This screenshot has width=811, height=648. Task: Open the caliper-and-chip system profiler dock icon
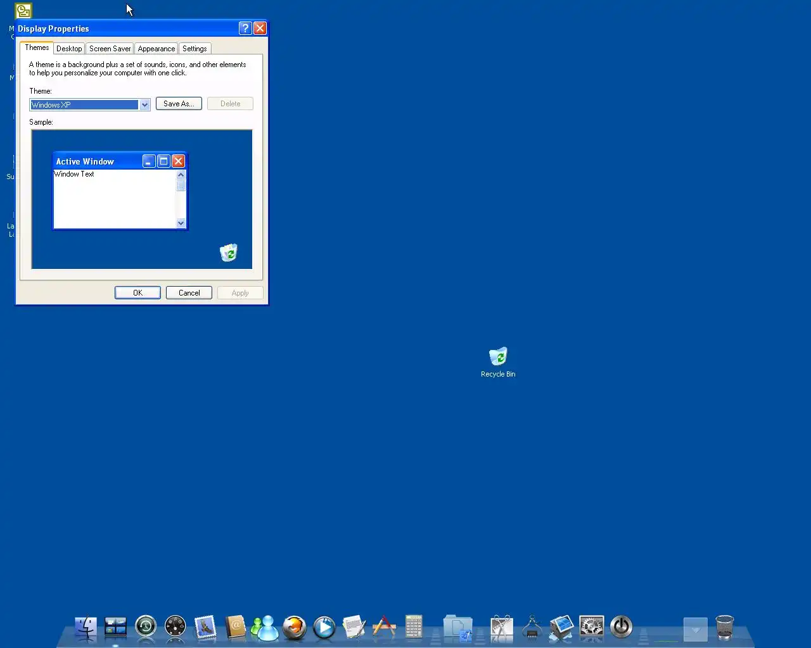pyautogui.click(x=532, y=628)
